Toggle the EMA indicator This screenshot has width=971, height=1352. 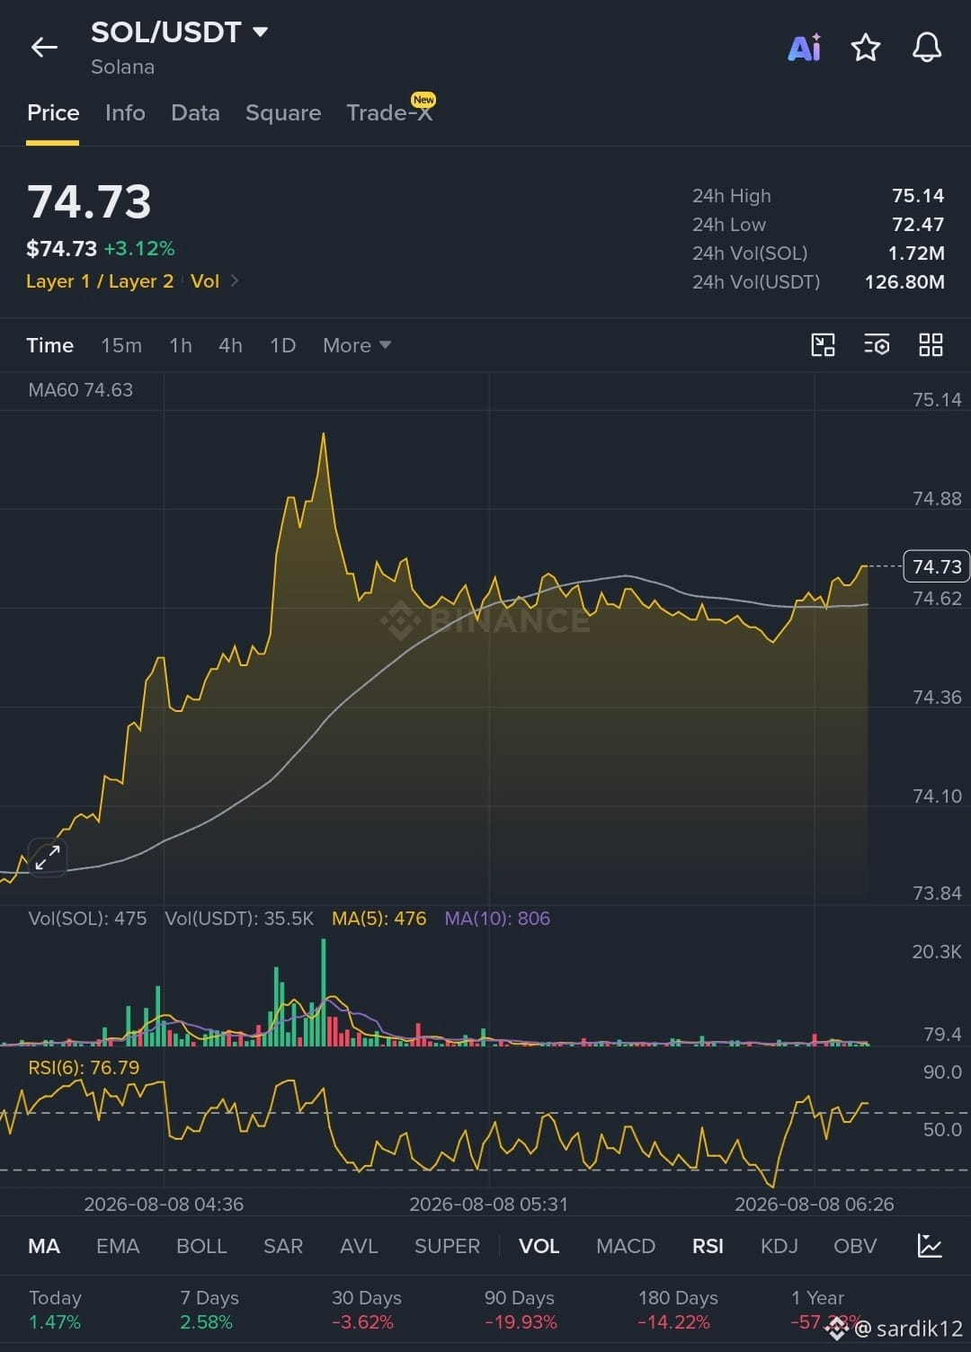pos(118,1246)
